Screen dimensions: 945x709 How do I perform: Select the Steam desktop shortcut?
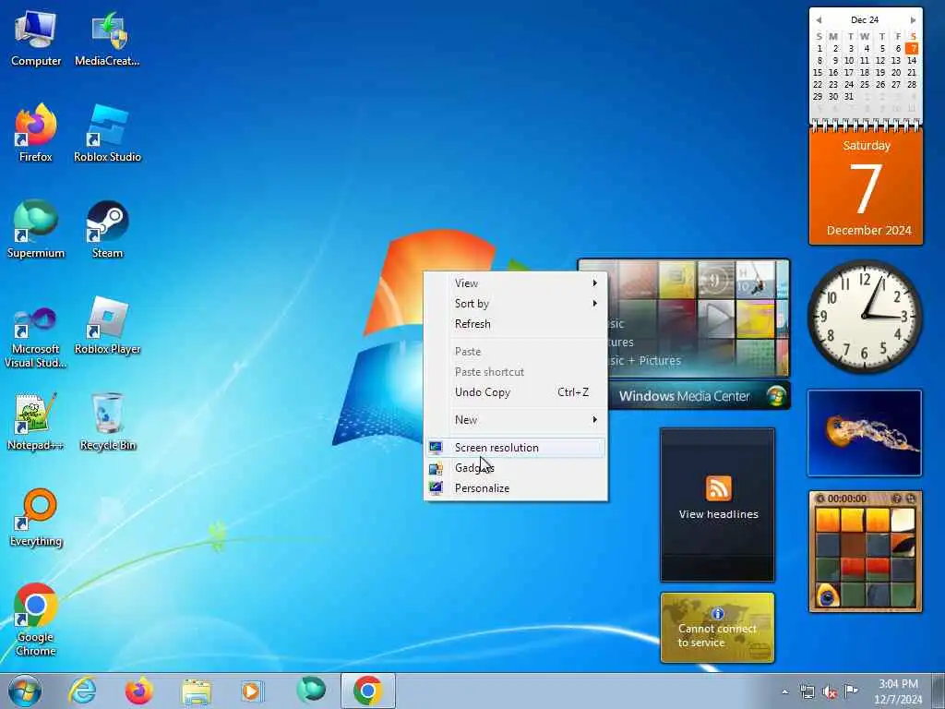coord(107,230)
